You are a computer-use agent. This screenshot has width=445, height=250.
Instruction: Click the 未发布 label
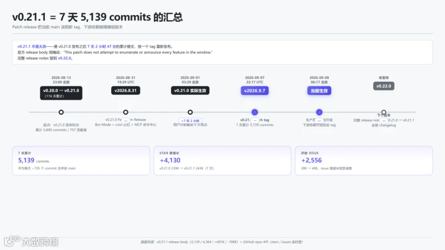tap(384, 77)
